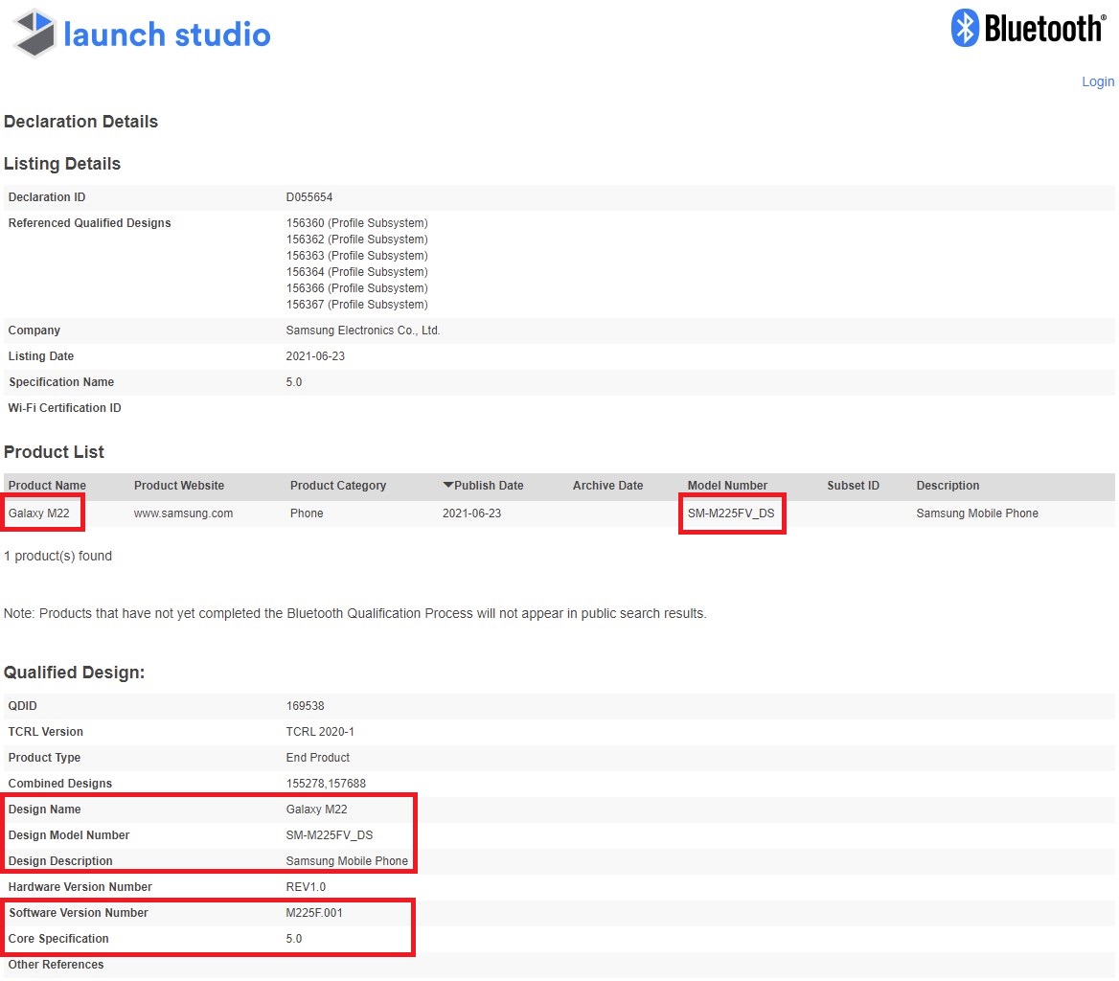Sort by Archive Date column header

(x=607, y=486)
